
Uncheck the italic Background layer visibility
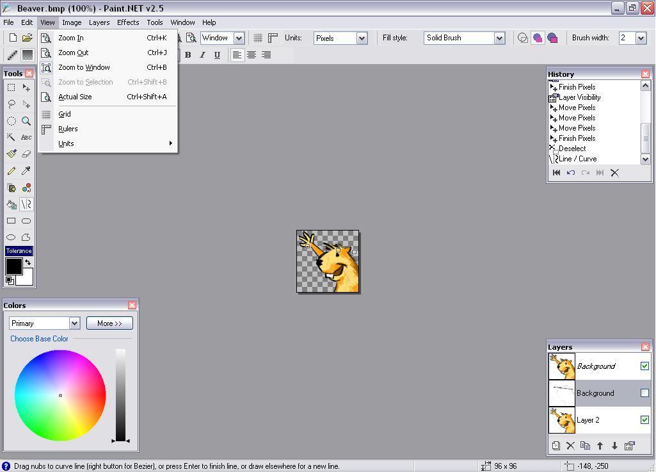(644, 366)
